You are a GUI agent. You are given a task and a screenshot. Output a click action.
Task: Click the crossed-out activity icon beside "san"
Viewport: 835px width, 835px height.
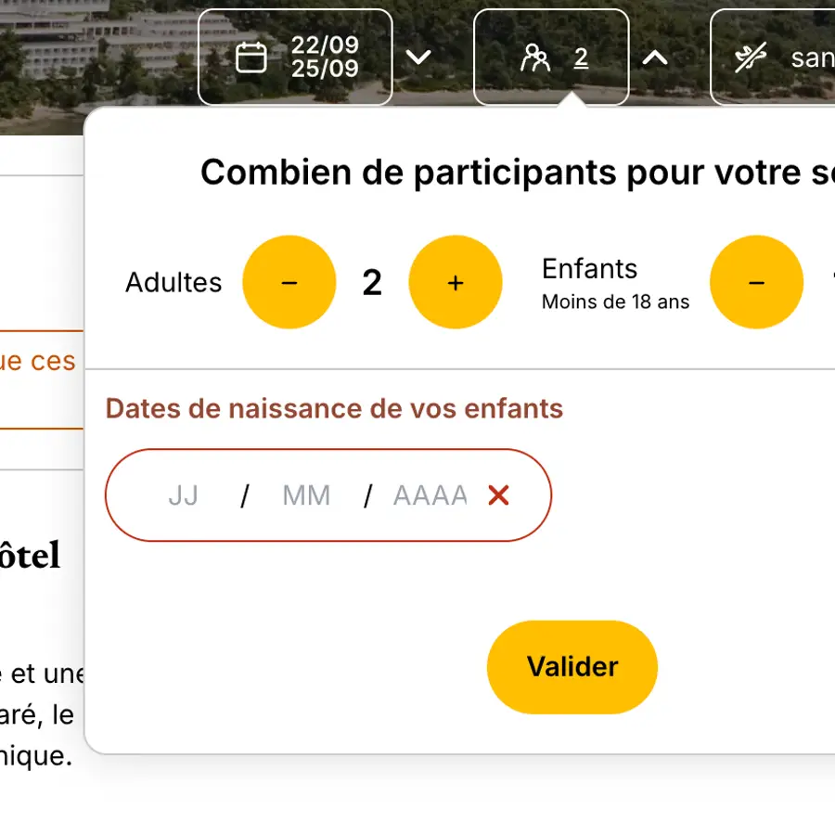pos(749,58)
